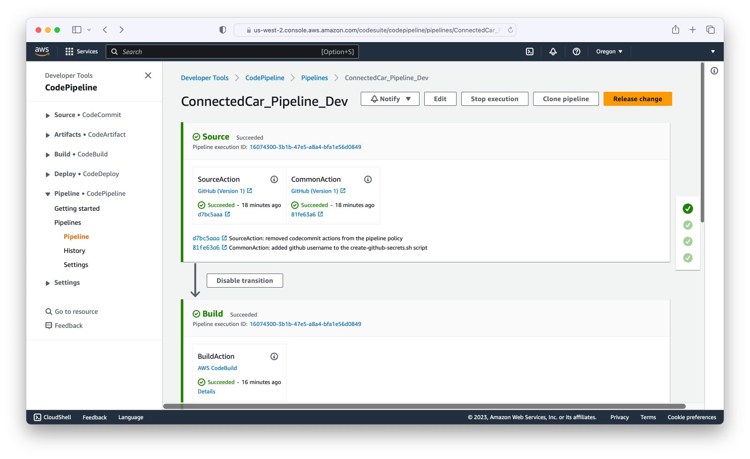750x459 pixels.
Task: Launch CloudShell from top navigation bar
Action: click(x=530, y=52)
